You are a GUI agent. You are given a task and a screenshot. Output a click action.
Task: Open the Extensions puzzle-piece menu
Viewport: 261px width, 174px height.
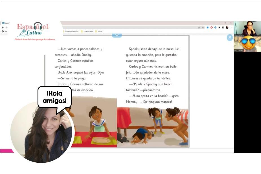pyautogui.click(x=220, y=27)
